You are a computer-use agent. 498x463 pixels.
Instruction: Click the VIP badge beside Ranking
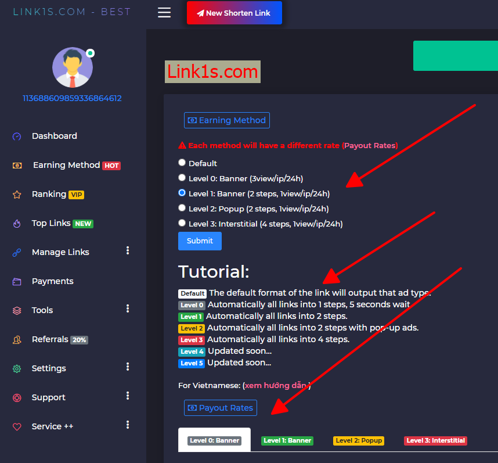tap(76, 195)
